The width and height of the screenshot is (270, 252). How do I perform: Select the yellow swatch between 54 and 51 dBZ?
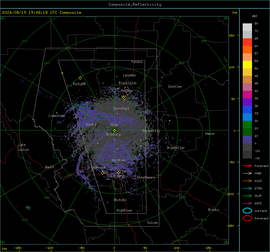click(247, 65)
